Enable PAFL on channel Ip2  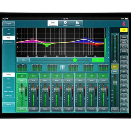33,109
